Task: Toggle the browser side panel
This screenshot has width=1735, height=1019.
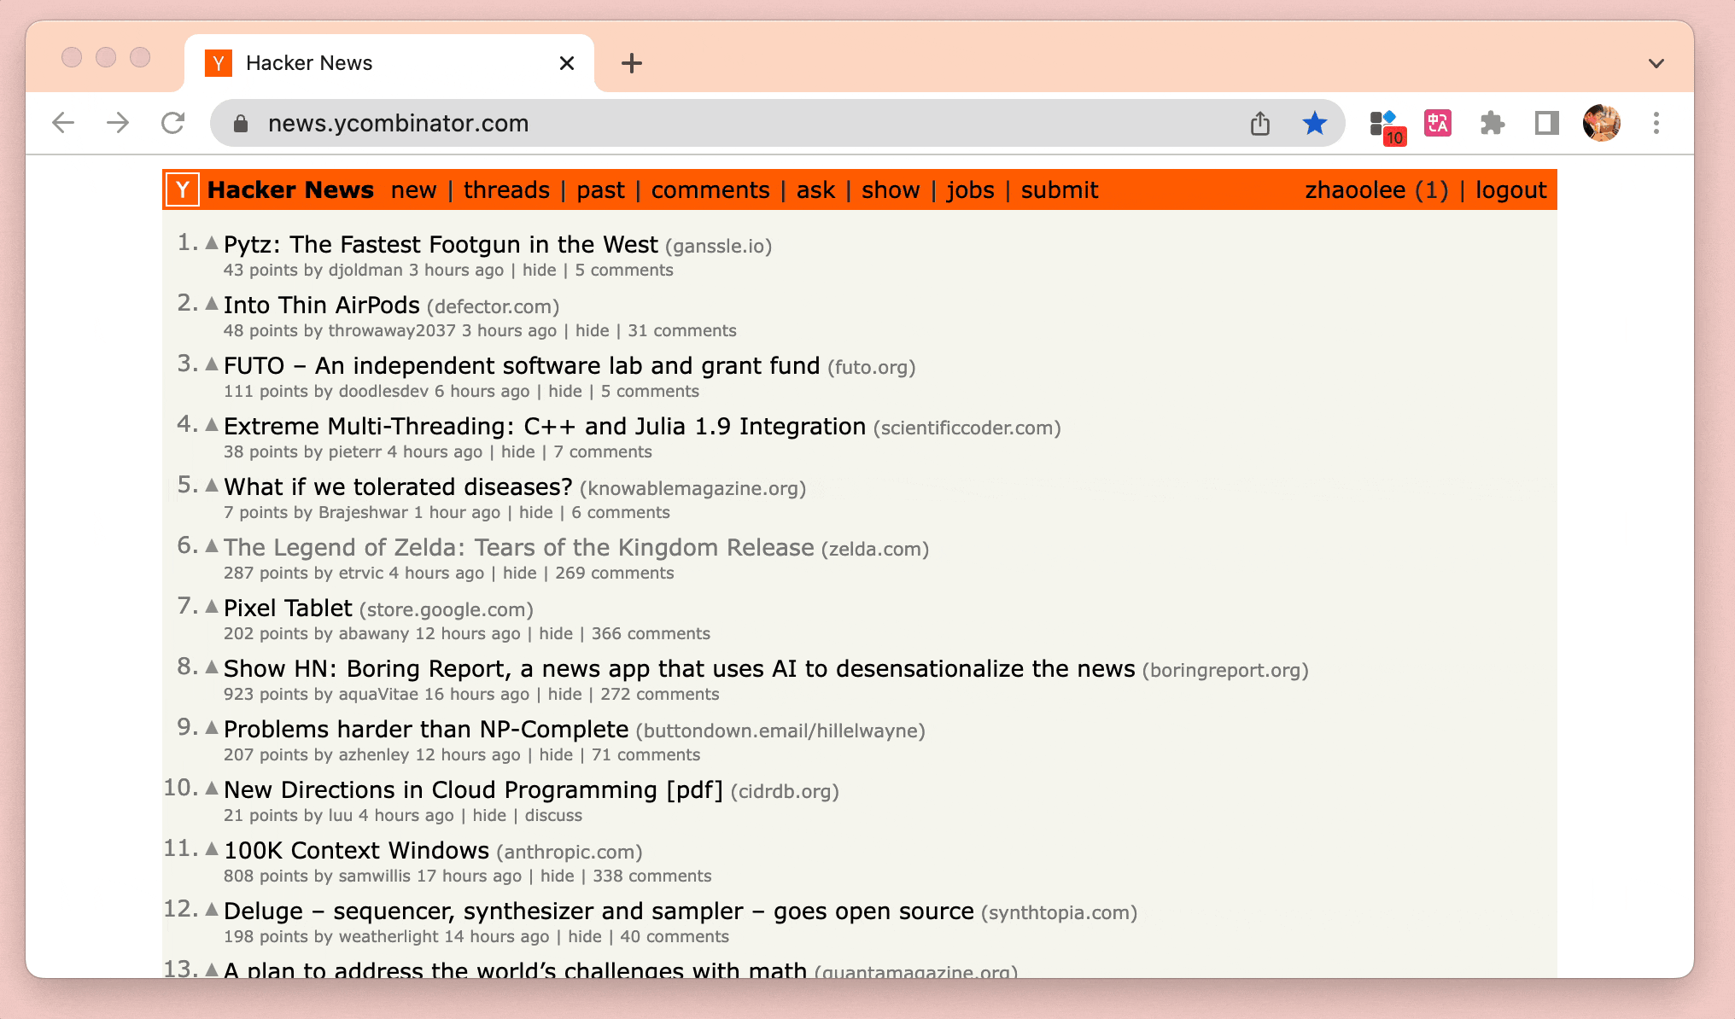Action: coord(1546,124)
